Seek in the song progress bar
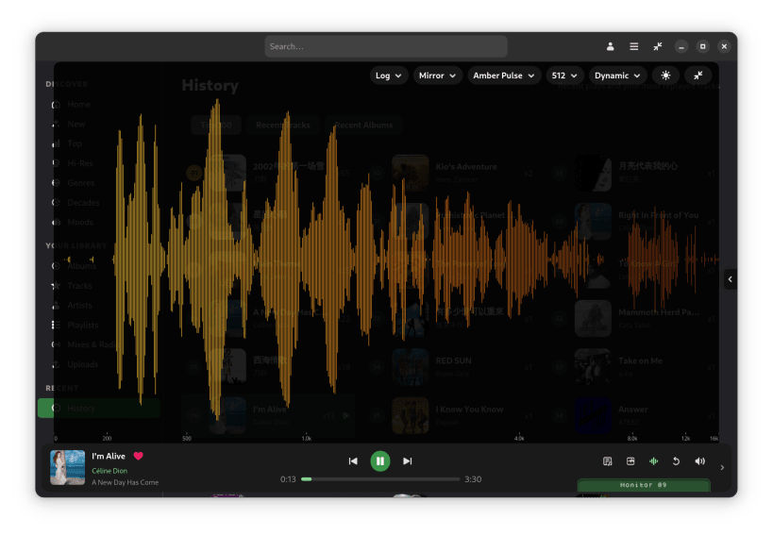773x536 pixels. (380, 479)
